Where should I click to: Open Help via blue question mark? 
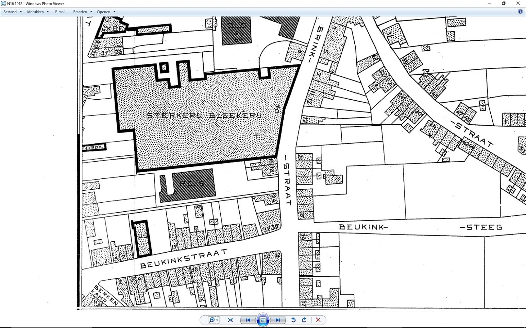(x=520, y=12)
